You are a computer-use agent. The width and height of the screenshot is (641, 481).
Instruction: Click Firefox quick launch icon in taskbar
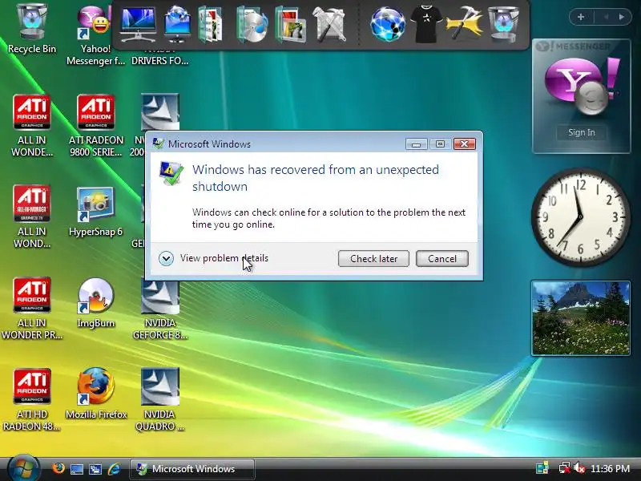(58, 468)
